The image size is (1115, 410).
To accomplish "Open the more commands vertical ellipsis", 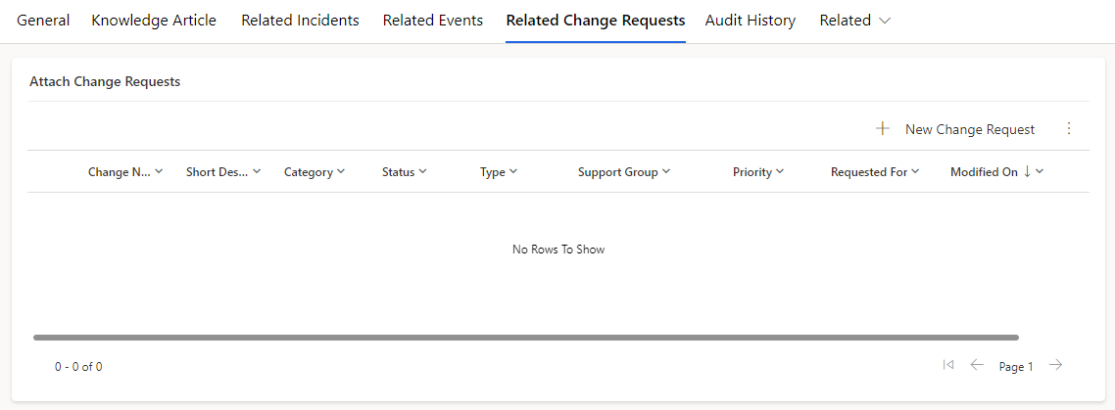I will [1069, 128].
